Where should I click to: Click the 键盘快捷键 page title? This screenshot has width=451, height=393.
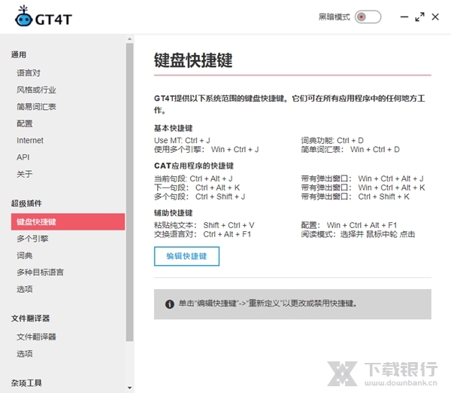pos(193,60)
